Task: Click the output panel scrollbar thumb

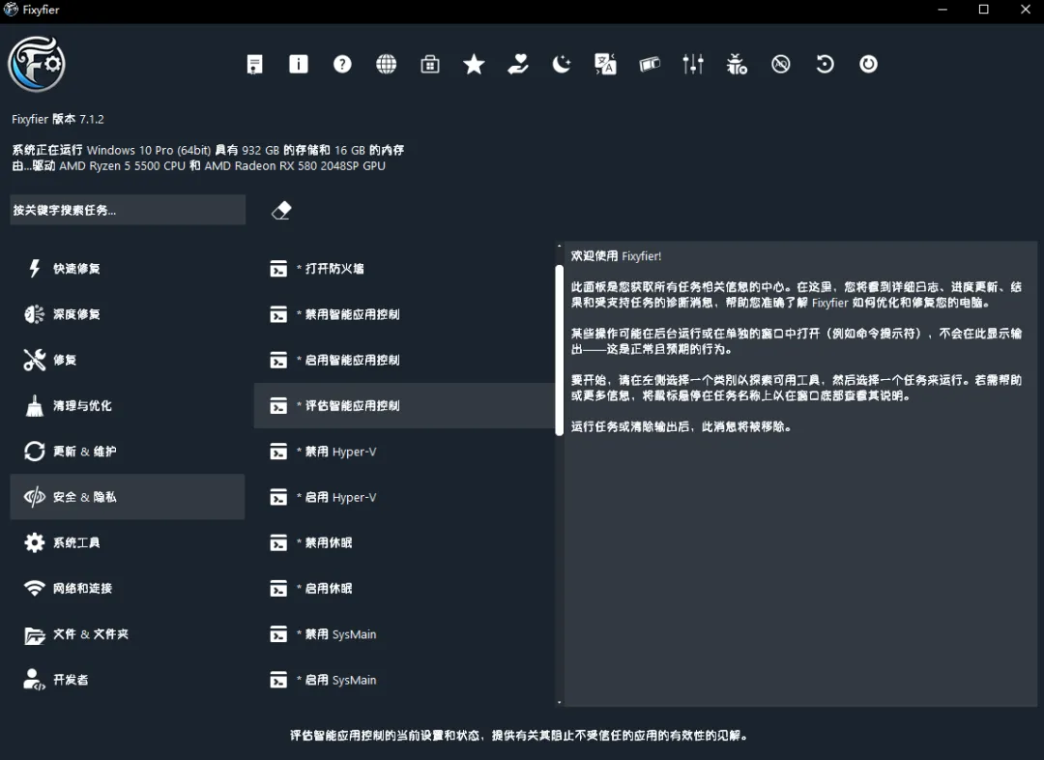Action: pos(560,350)
